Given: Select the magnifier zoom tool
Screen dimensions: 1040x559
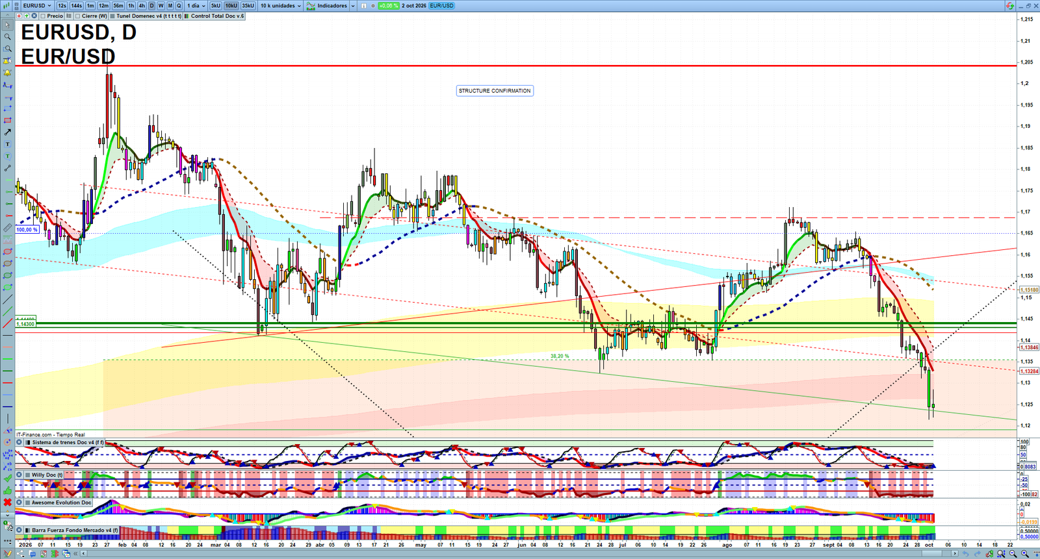Looking at the screenshot, I should click(8, 37).
